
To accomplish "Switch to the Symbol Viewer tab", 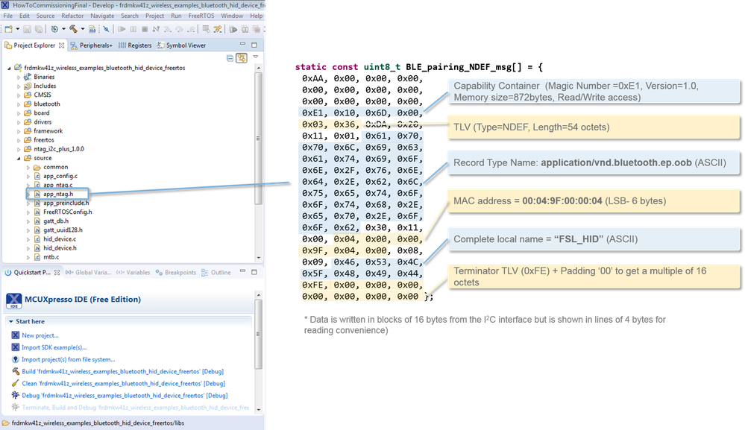I will [x=181, y=45].
